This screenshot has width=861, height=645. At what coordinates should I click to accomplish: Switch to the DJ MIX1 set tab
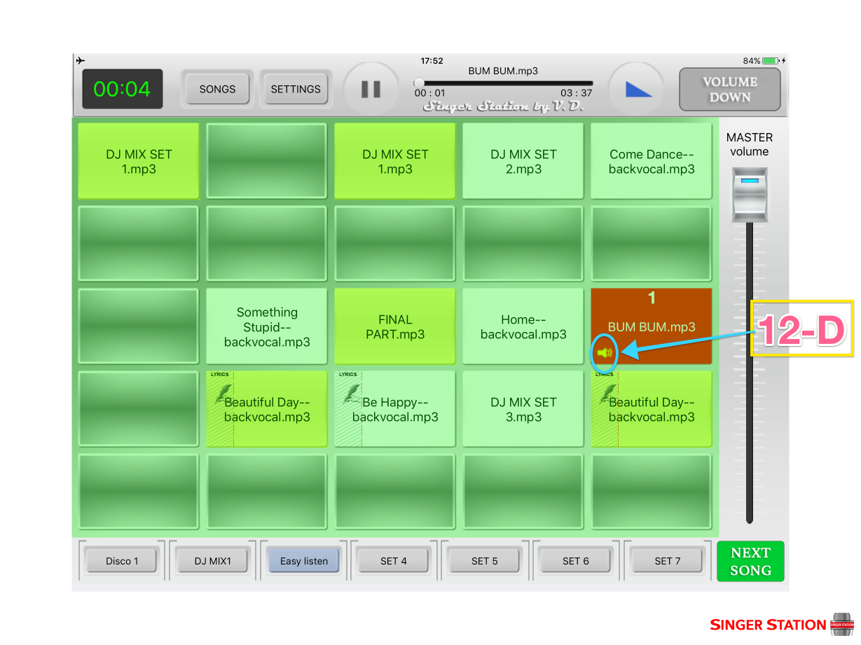pyautogui.click(x=213, y=561)
